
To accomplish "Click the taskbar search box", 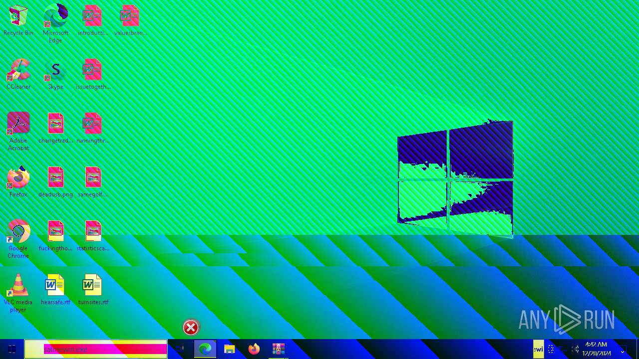I will 96,349.
